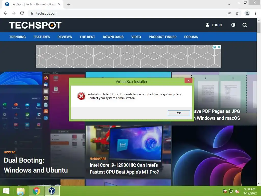Screen dimensions: 261x196
Task: Close the VirtualBox Installer error dialog
Action: [188, 80]
